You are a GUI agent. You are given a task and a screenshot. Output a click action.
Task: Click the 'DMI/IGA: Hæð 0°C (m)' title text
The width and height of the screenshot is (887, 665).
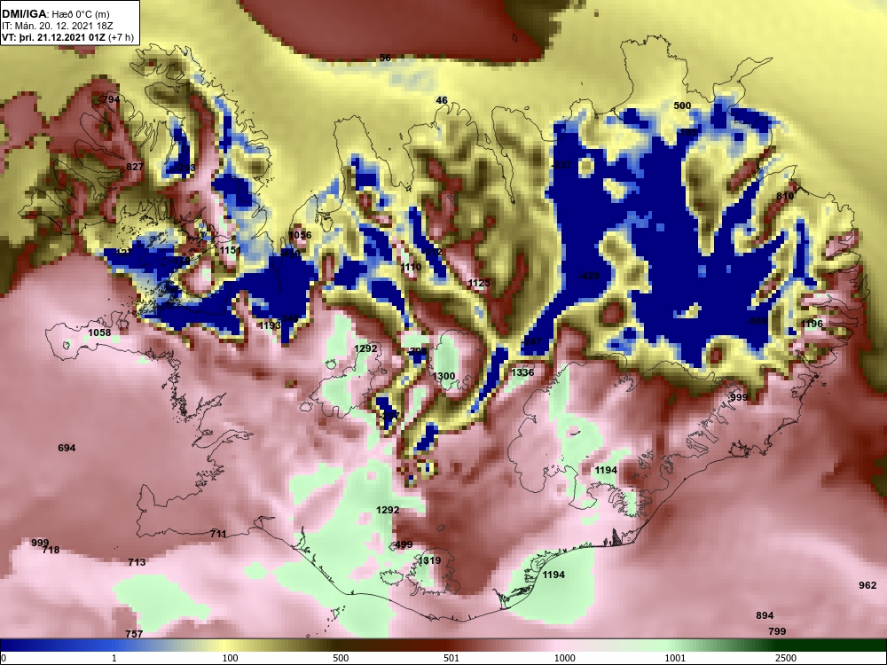coord(58,13)
